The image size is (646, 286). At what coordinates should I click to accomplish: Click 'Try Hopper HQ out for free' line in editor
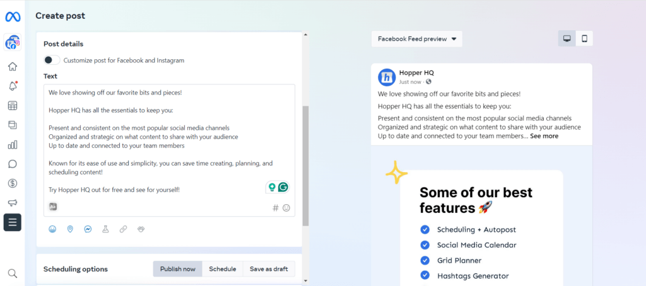[114, 190]
